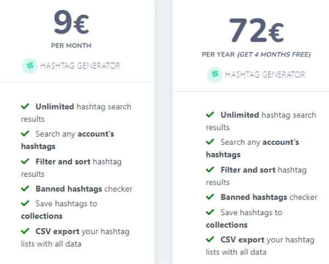This screenshot has height=264, width=329.
Task: Select the 72€ yearly price
Action: (256, 30)
